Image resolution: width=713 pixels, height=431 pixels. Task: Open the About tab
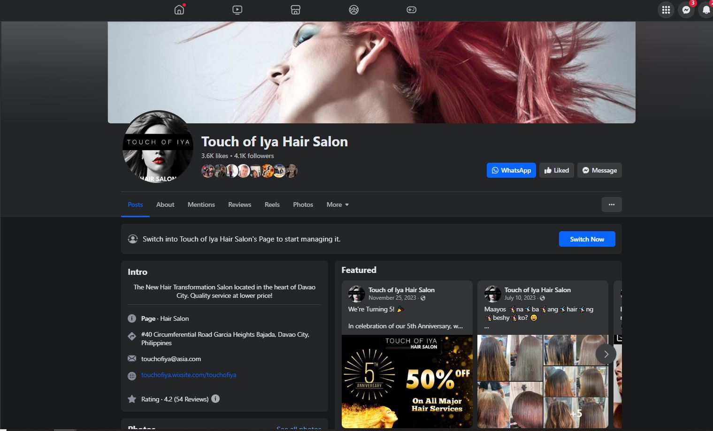tap(165, 204)
